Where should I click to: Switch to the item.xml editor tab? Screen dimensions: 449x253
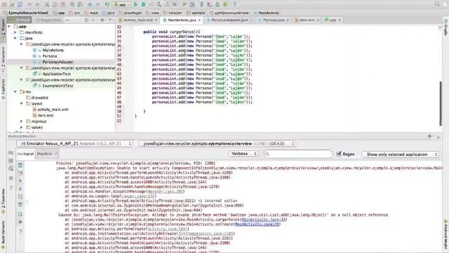point(307,20)
